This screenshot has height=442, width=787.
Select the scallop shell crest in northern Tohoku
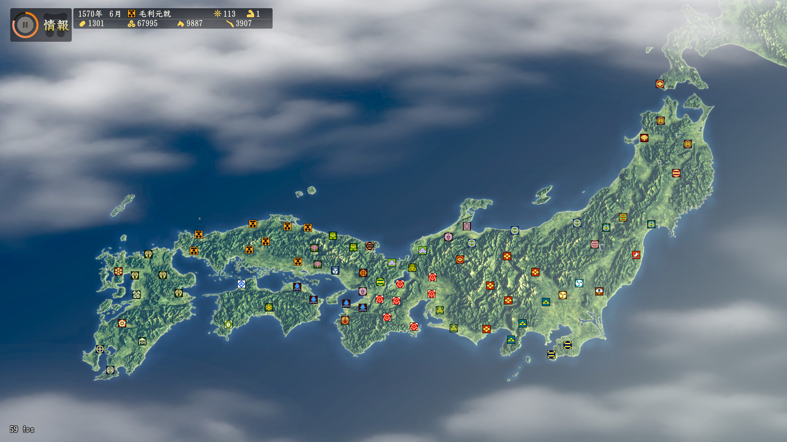(644, 138)
